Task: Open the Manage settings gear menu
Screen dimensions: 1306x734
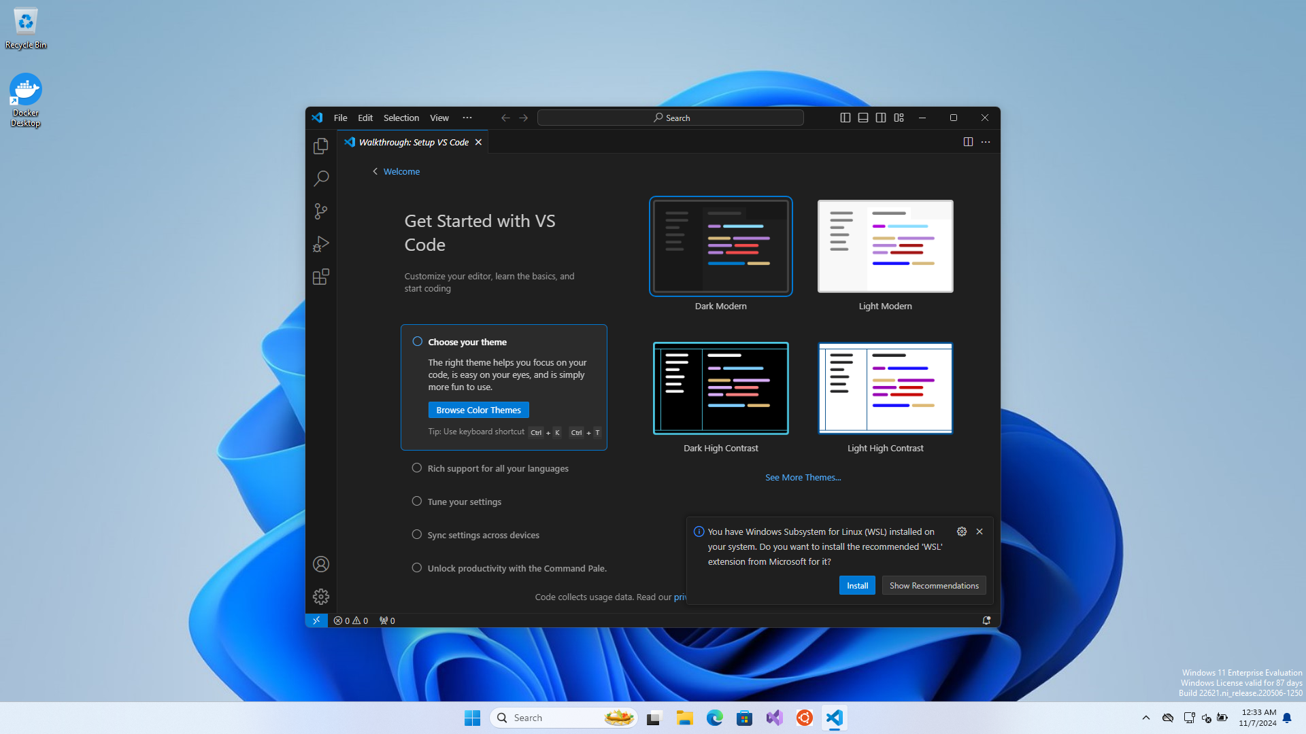Action: coord(320,596)
